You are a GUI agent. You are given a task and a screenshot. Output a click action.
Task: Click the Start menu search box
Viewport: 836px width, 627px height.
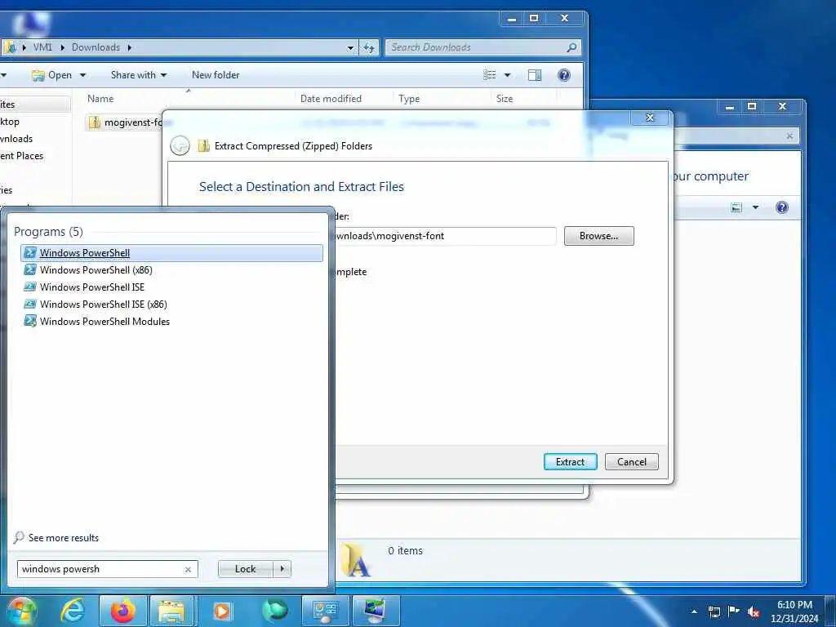[x=101, y=569]
